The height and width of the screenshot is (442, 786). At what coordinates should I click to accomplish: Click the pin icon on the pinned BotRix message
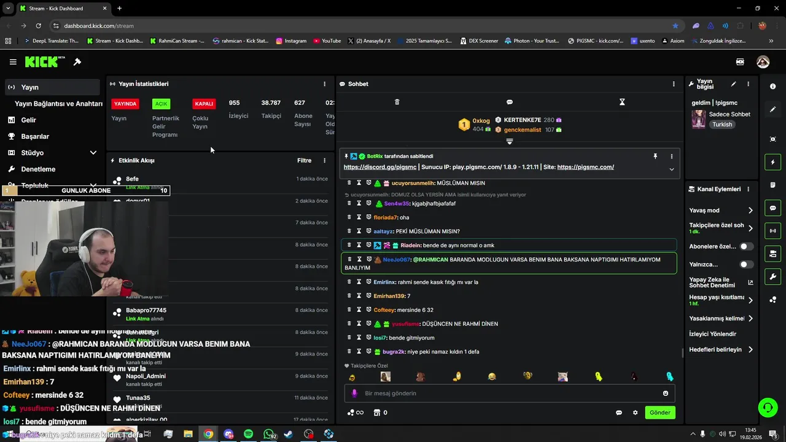655,157
